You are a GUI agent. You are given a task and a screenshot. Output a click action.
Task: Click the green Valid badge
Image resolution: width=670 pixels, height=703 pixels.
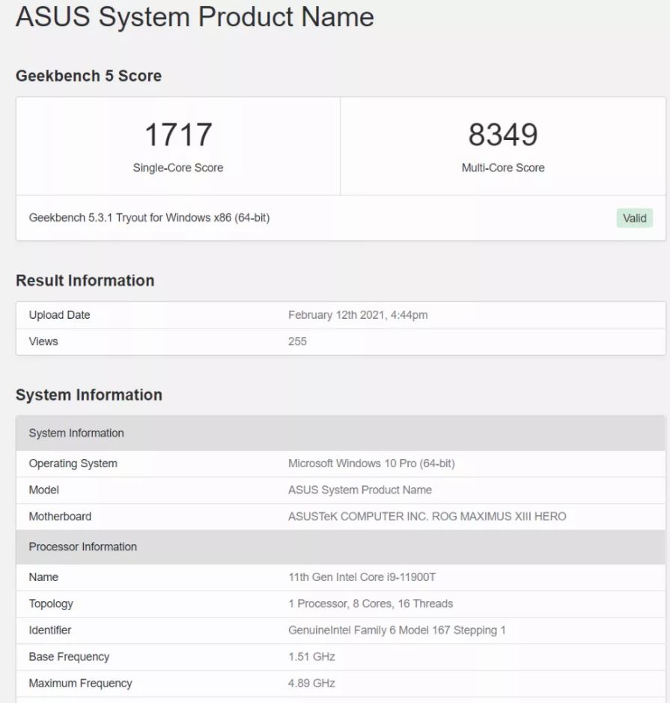tap(634, 218)
